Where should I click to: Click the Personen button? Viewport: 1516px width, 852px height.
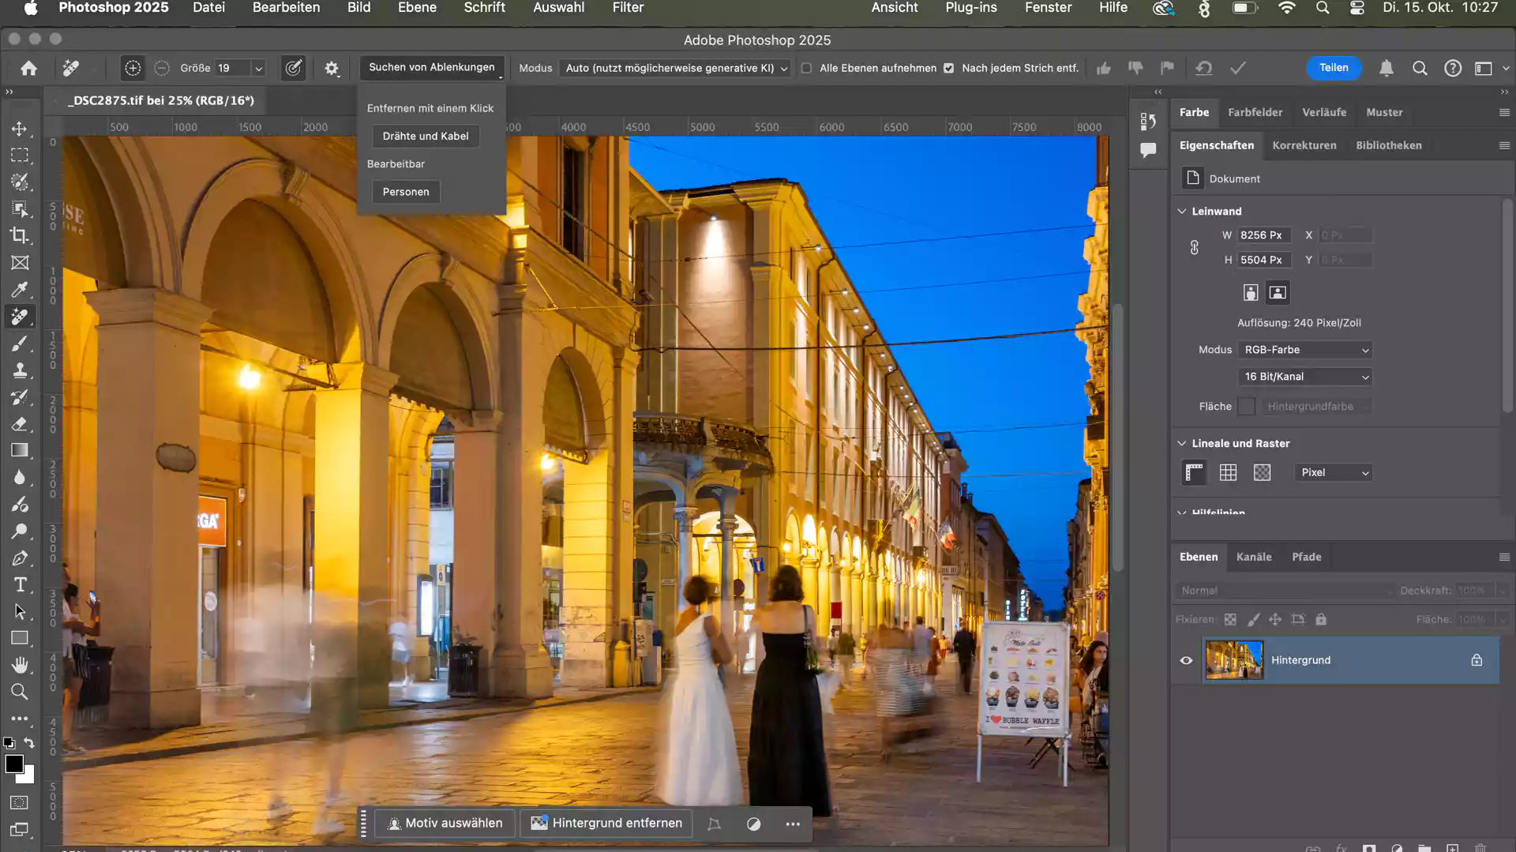406,192
